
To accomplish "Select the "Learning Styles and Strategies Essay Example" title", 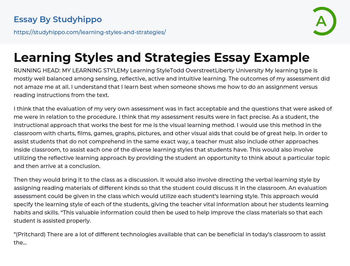I will [161, 58].
